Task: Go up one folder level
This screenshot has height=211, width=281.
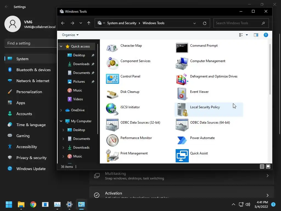Action: tap(89, 23)
